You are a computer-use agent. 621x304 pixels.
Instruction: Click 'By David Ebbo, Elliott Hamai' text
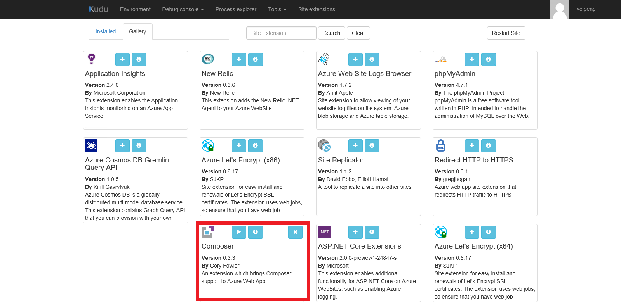coord(353,179)
